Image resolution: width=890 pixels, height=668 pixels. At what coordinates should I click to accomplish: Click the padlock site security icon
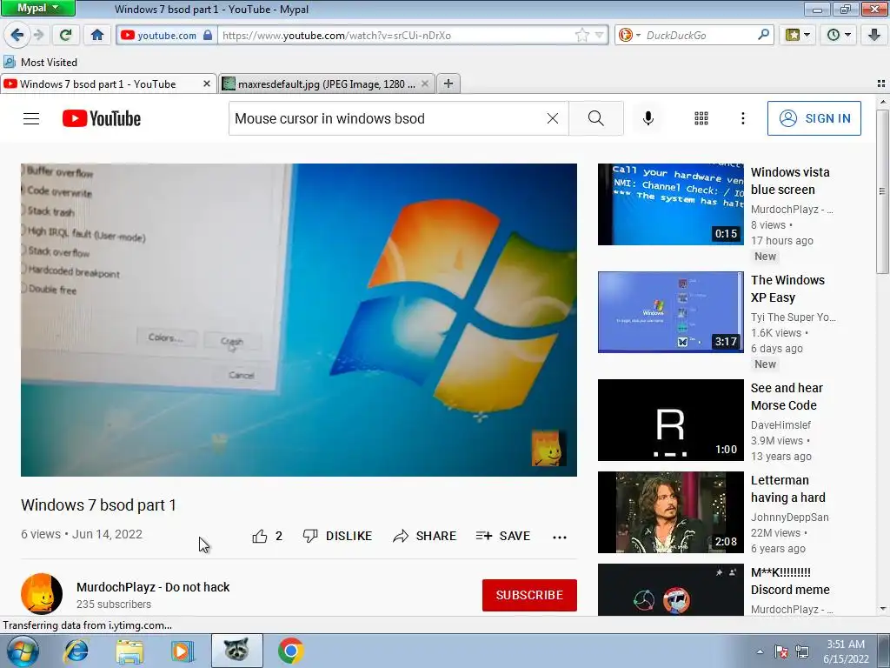coord(208,35)
